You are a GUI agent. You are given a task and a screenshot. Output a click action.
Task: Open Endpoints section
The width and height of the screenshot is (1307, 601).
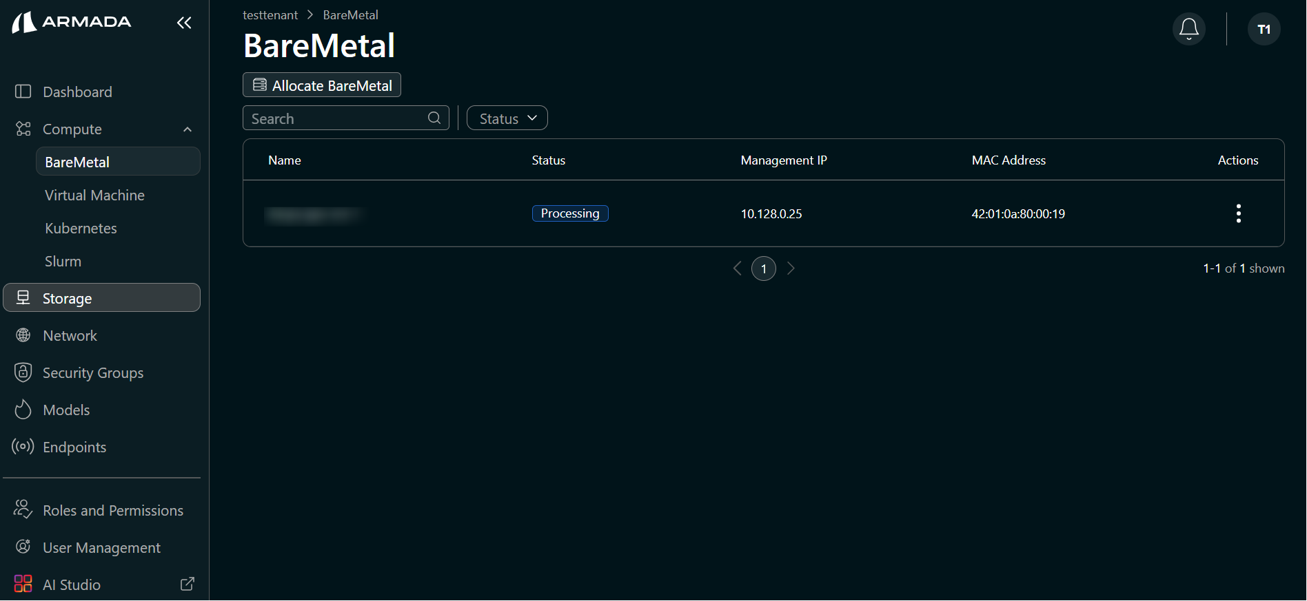coord(102,447)
